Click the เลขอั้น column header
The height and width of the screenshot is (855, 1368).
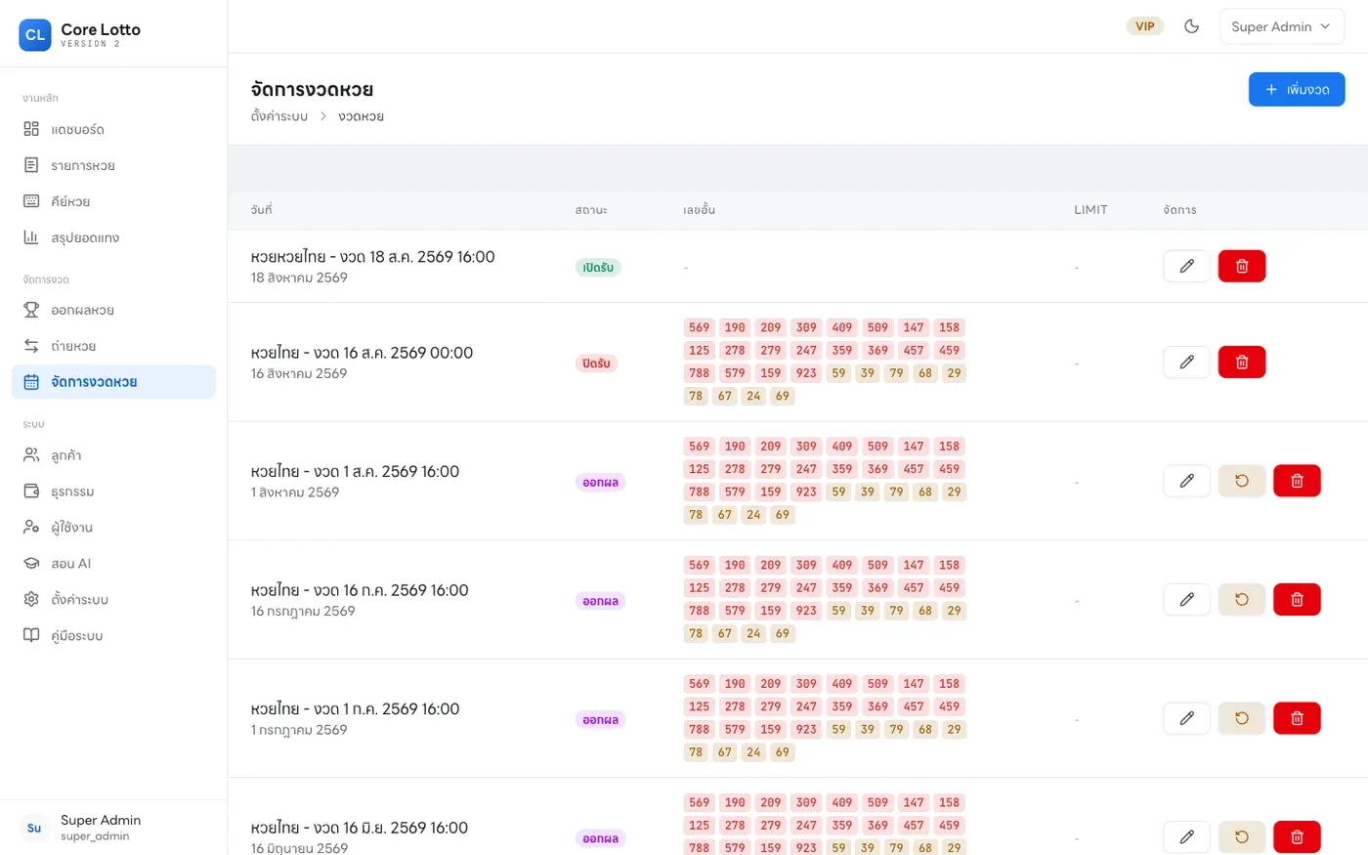[x=700, y=209]
